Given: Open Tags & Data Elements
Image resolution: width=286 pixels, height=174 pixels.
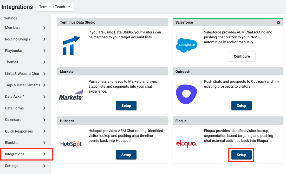Looking at the screenshot, I should pyautogui.click(x=25, y=85).
